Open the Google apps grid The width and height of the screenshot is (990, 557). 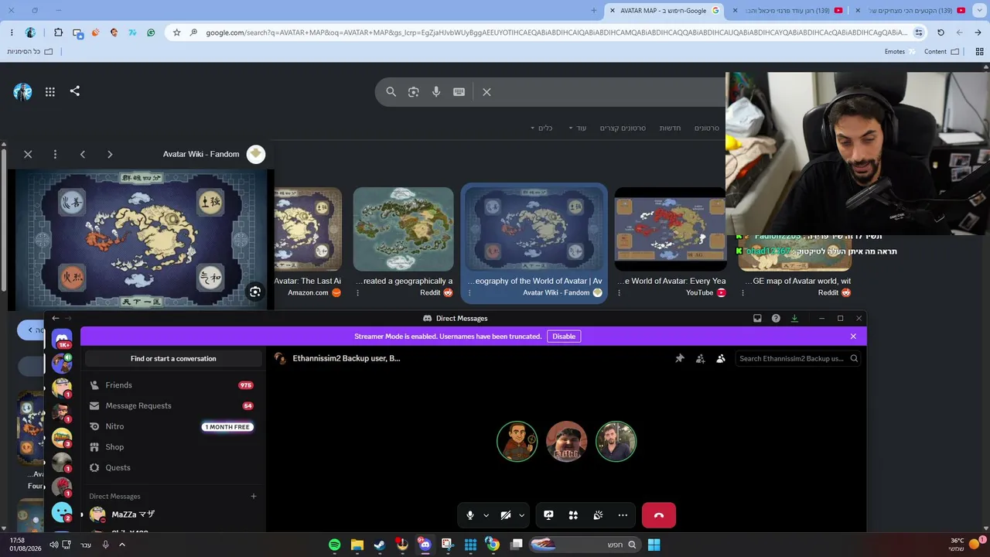coord(50,92)
